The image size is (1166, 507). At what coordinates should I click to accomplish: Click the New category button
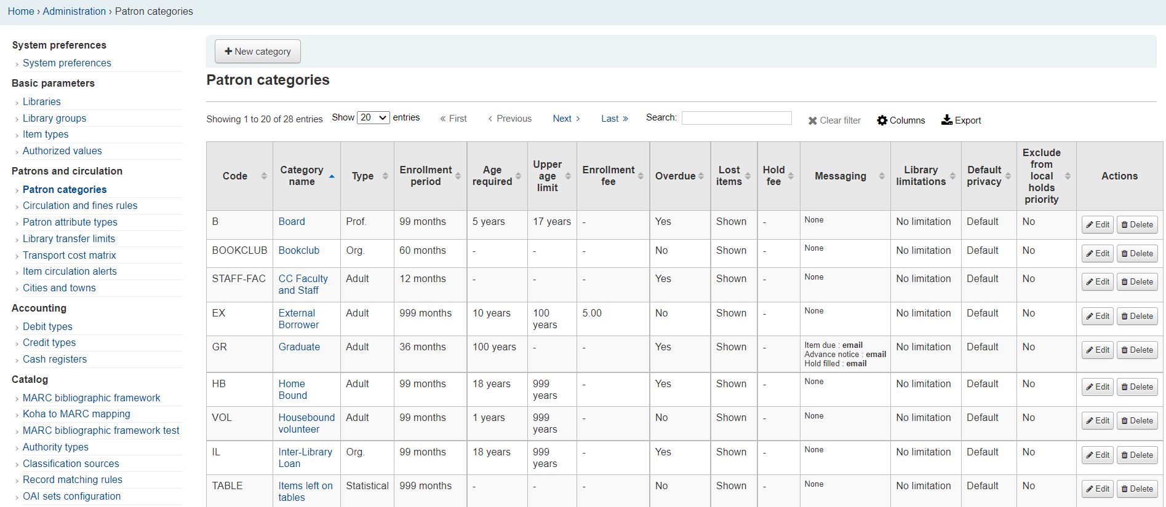click(257, 52)
